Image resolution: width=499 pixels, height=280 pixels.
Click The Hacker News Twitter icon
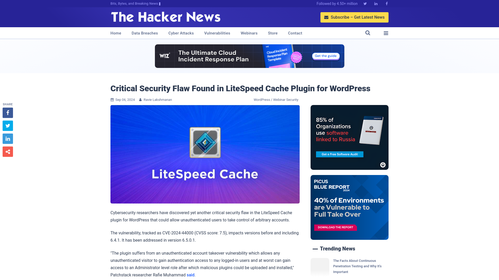(365, 3)
